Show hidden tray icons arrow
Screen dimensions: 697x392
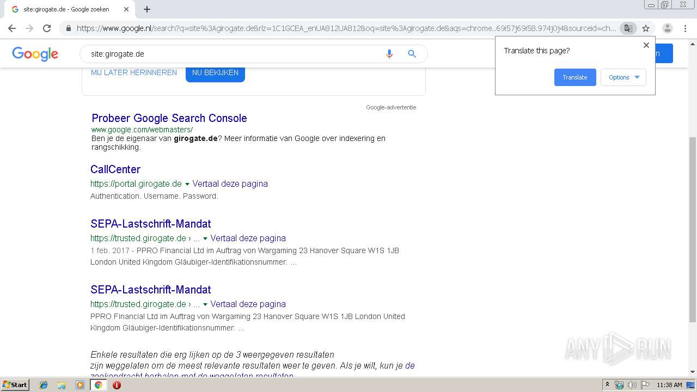coord(607,385)
